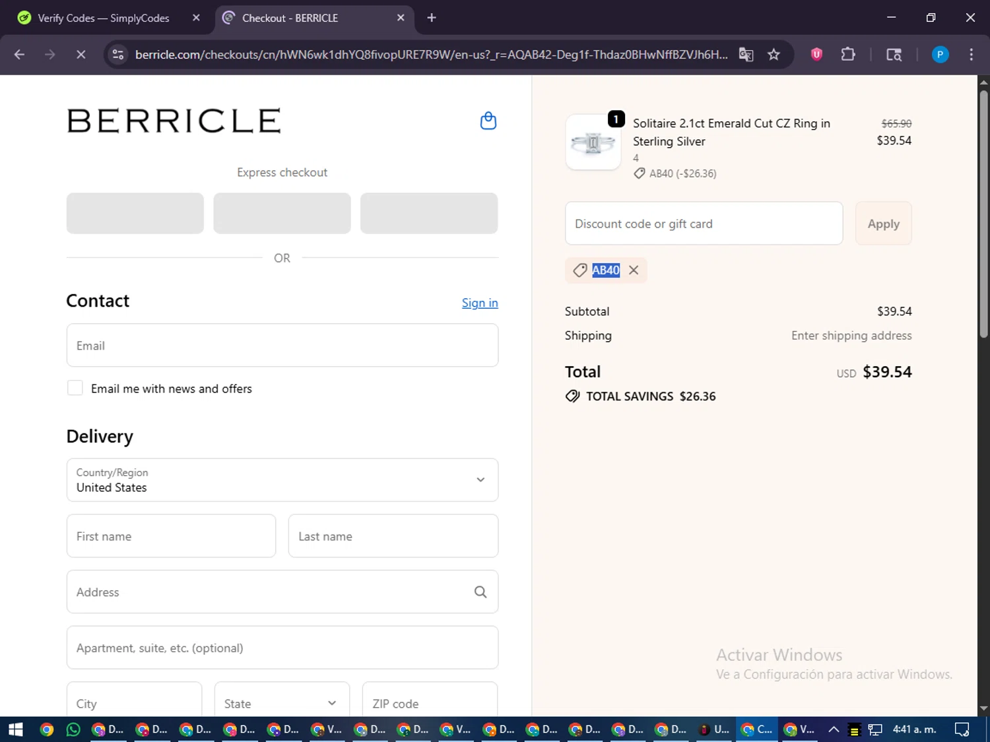
Task: Click the highlighted AB40 code text
Action: pos(606,270)
